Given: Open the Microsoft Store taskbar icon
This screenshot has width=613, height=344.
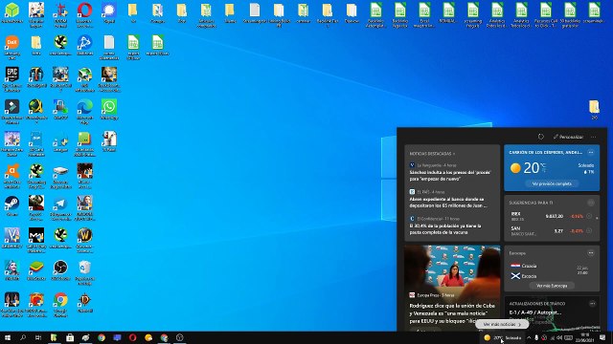Looking at the screenshot, I should (x=70, y=337).
